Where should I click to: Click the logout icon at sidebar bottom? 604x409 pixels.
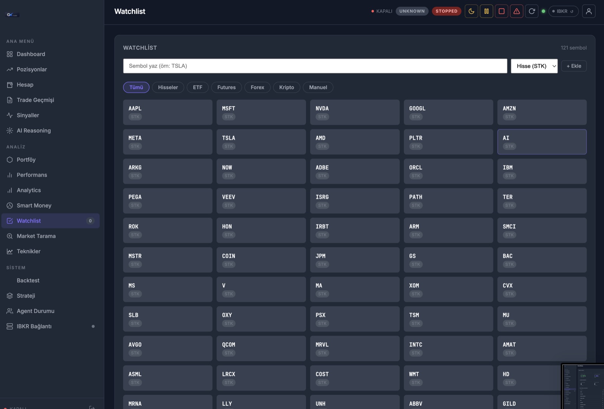coord(92,407)
